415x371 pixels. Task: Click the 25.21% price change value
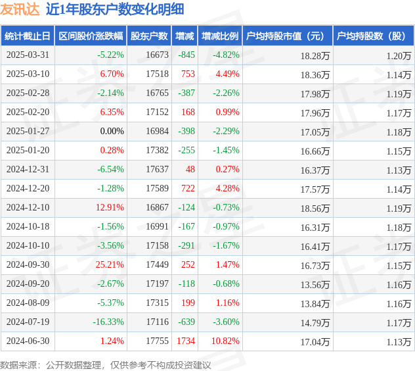(110, 265)
